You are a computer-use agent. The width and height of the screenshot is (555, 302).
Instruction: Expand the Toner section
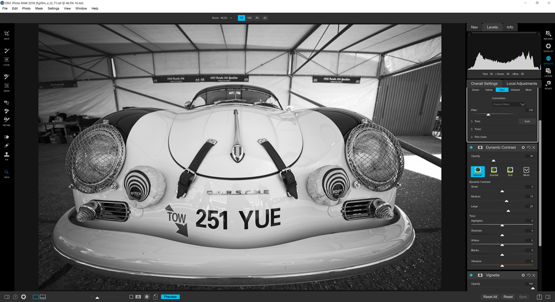point(477,129)
